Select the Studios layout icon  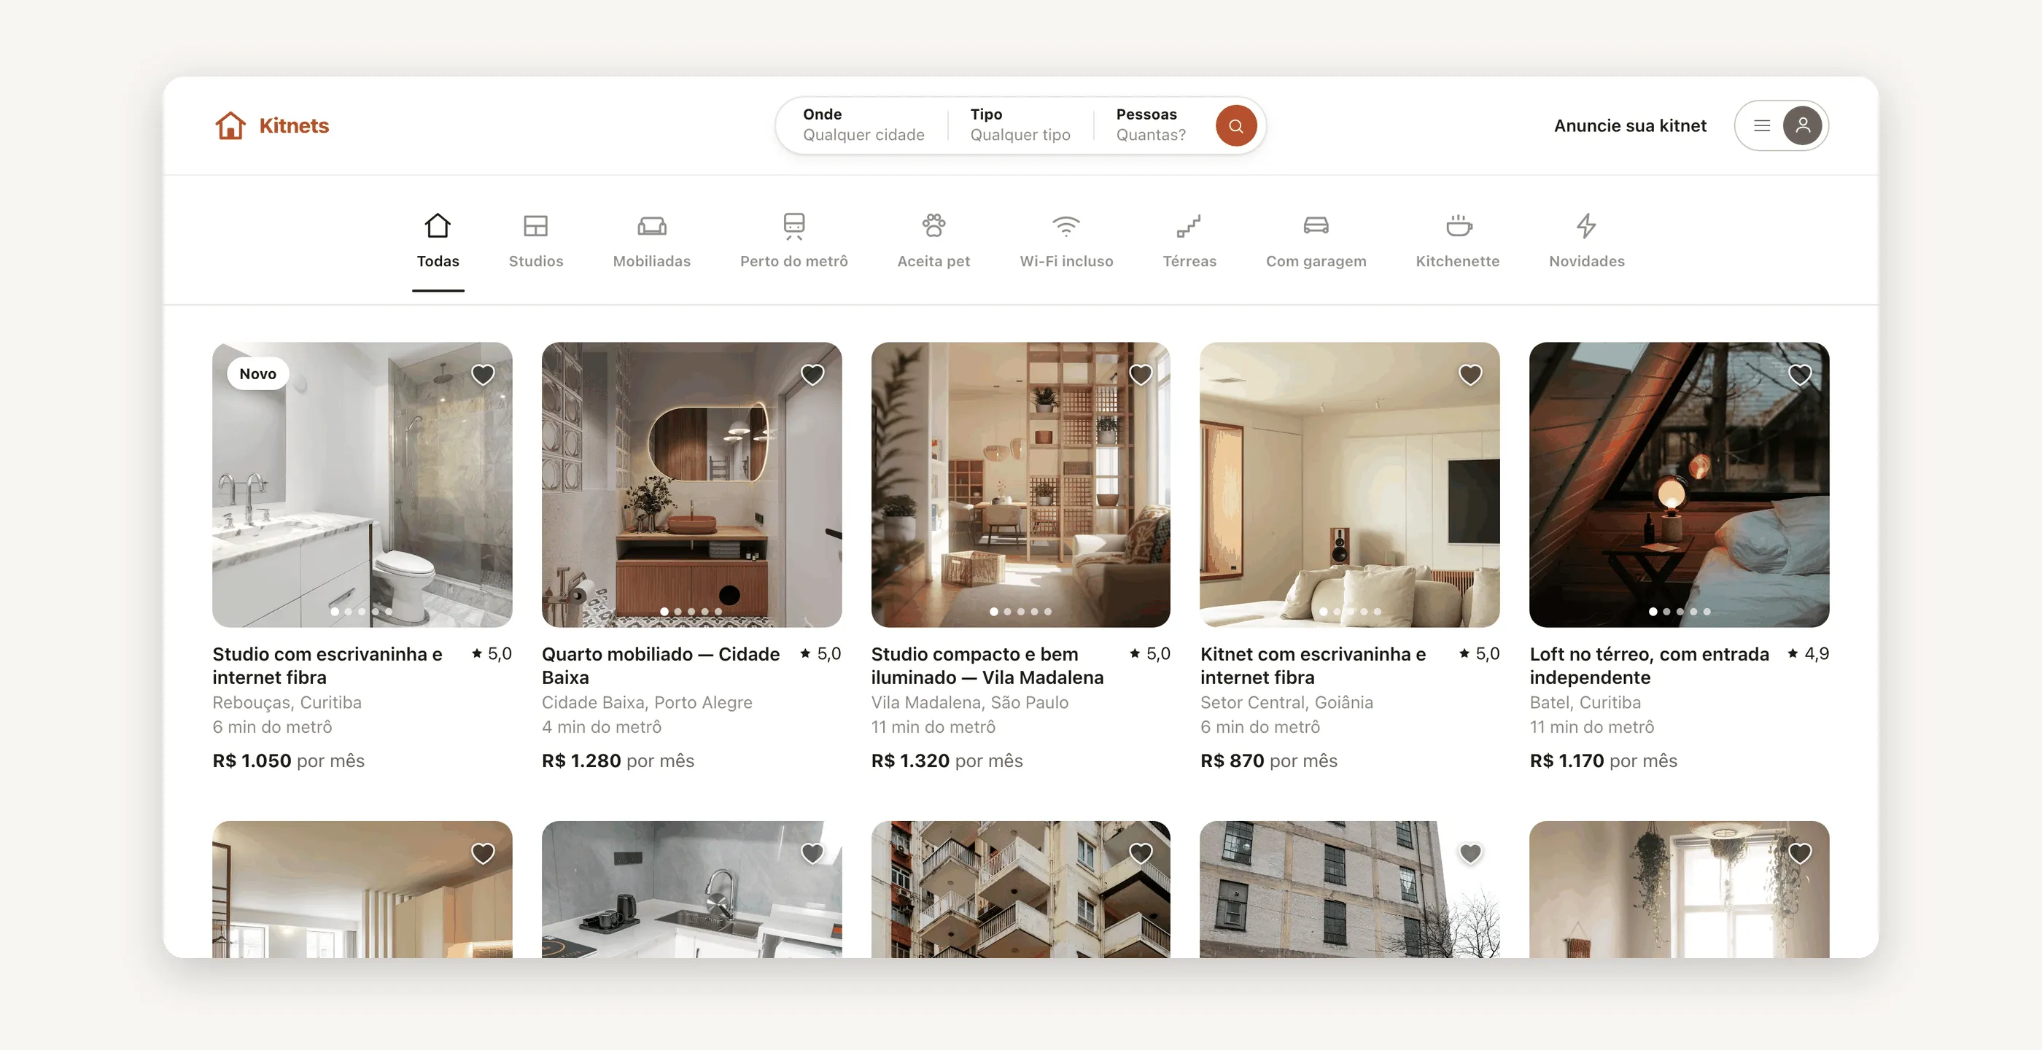tap(535, 226)
